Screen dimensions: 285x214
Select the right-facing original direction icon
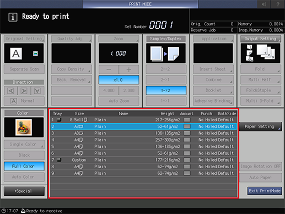pyautogui.click(x=24, y=91)
